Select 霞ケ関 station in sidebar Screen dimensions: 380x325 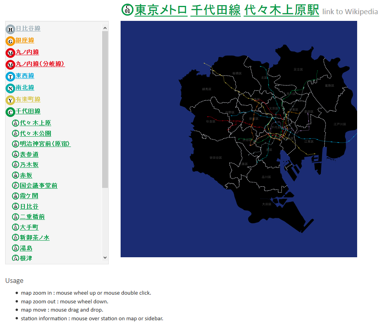click(x=29, y=196)
